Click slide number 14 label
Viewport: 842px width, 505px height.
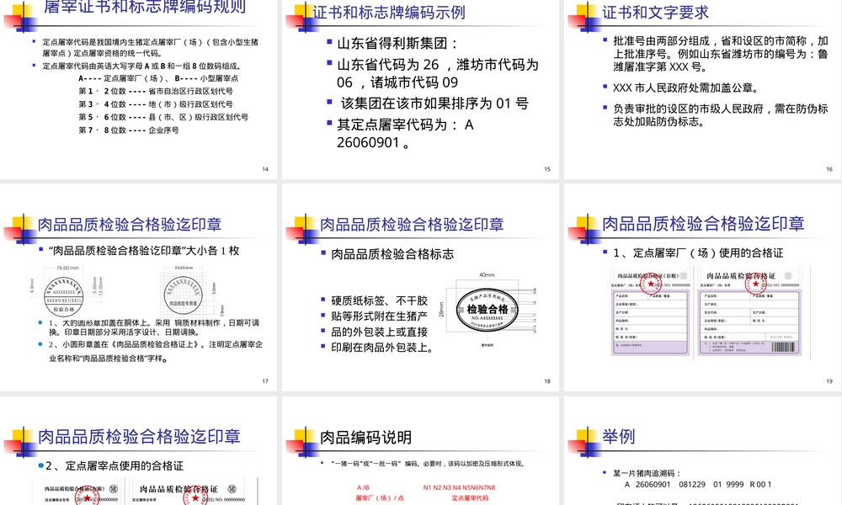[x=265, y=169]
